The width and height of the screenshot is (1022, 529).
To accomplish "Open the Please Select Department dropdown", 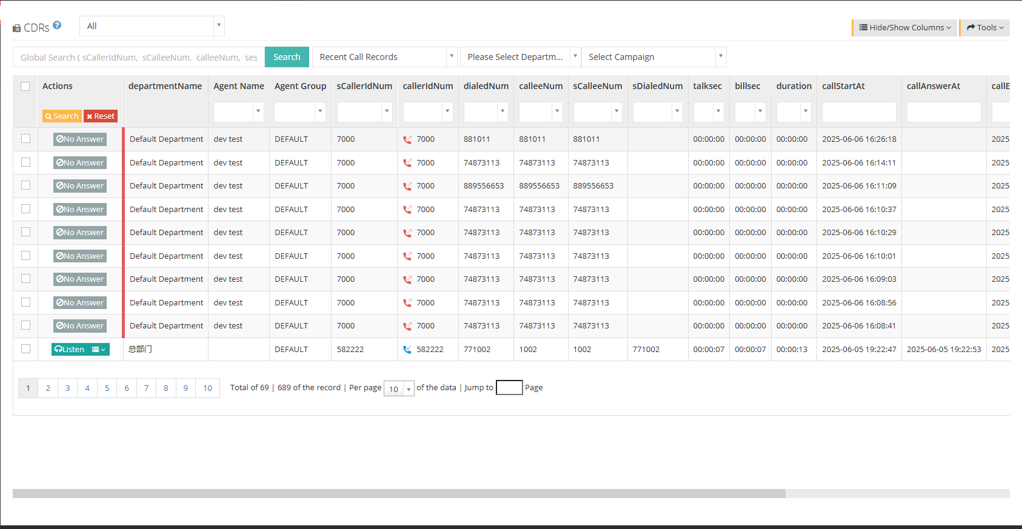I will [x=520, y=57].
